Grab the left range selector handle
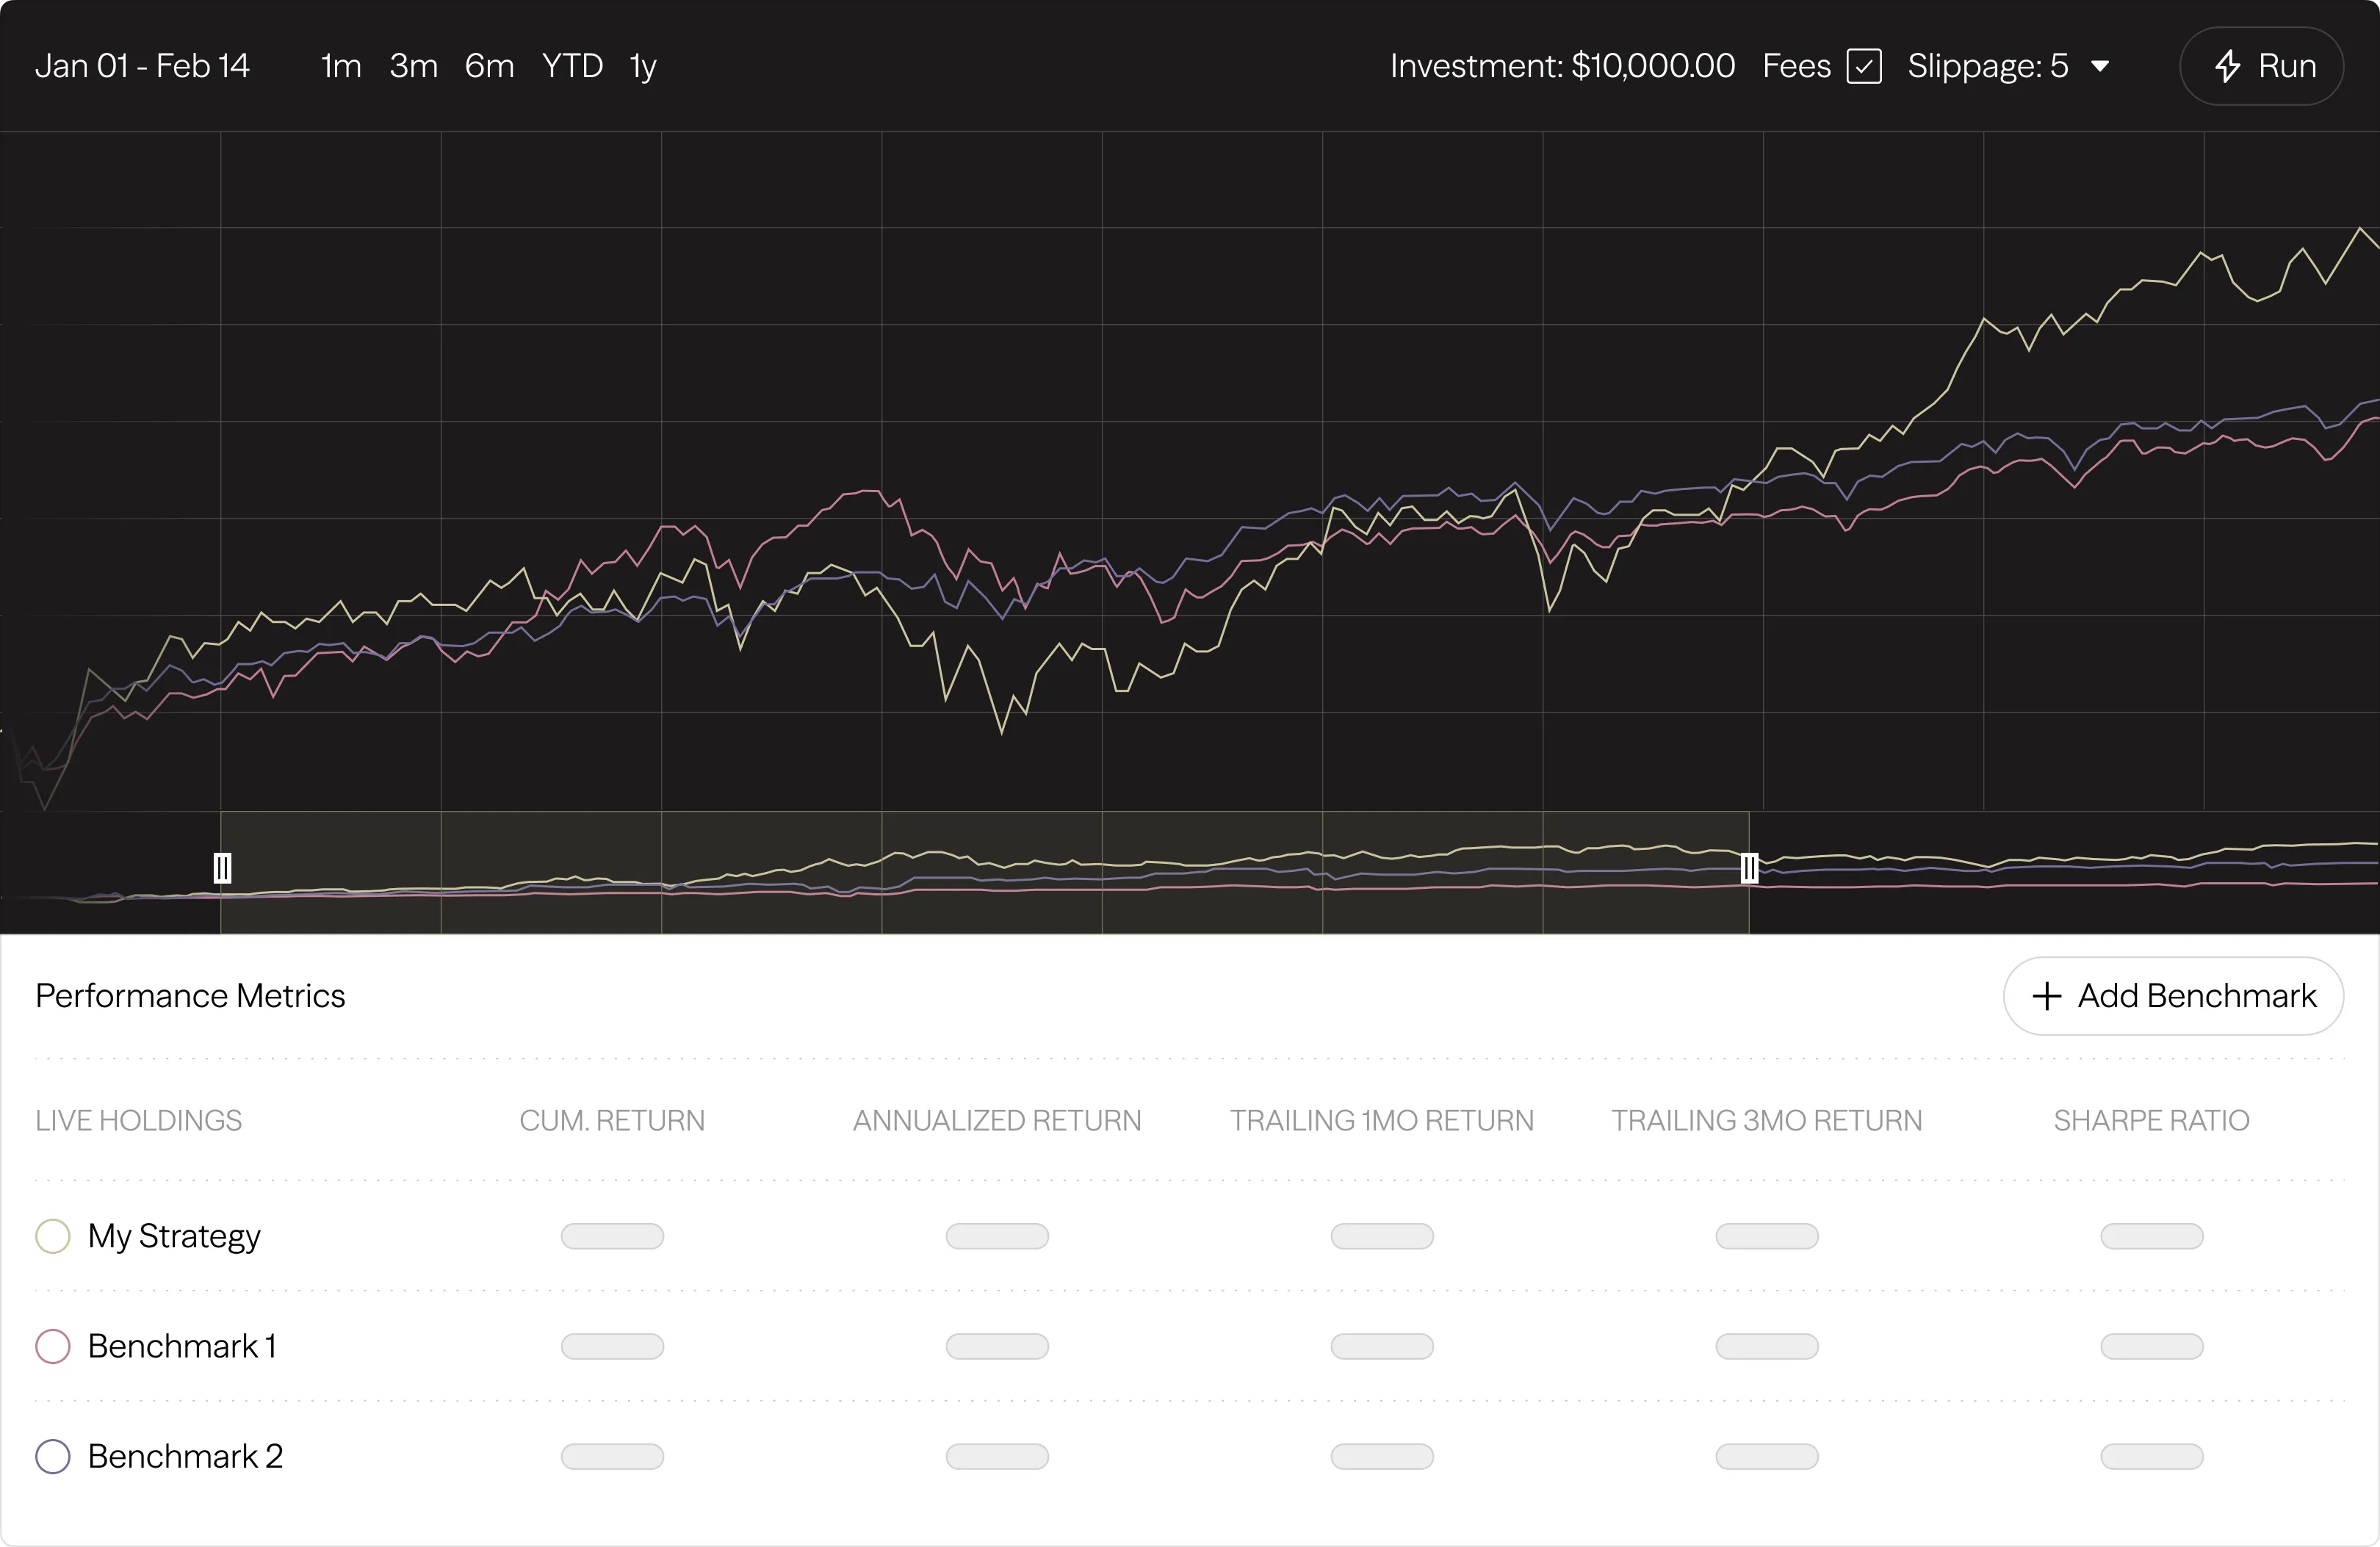The width and height of the screenshot is (2380, 1547). (x=222, y=868)
